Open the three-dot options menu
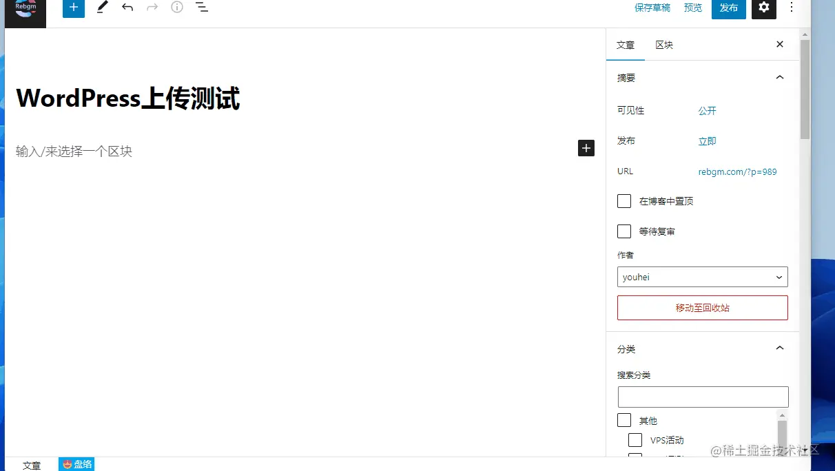835x471 pixels. (x=792, y=9)
